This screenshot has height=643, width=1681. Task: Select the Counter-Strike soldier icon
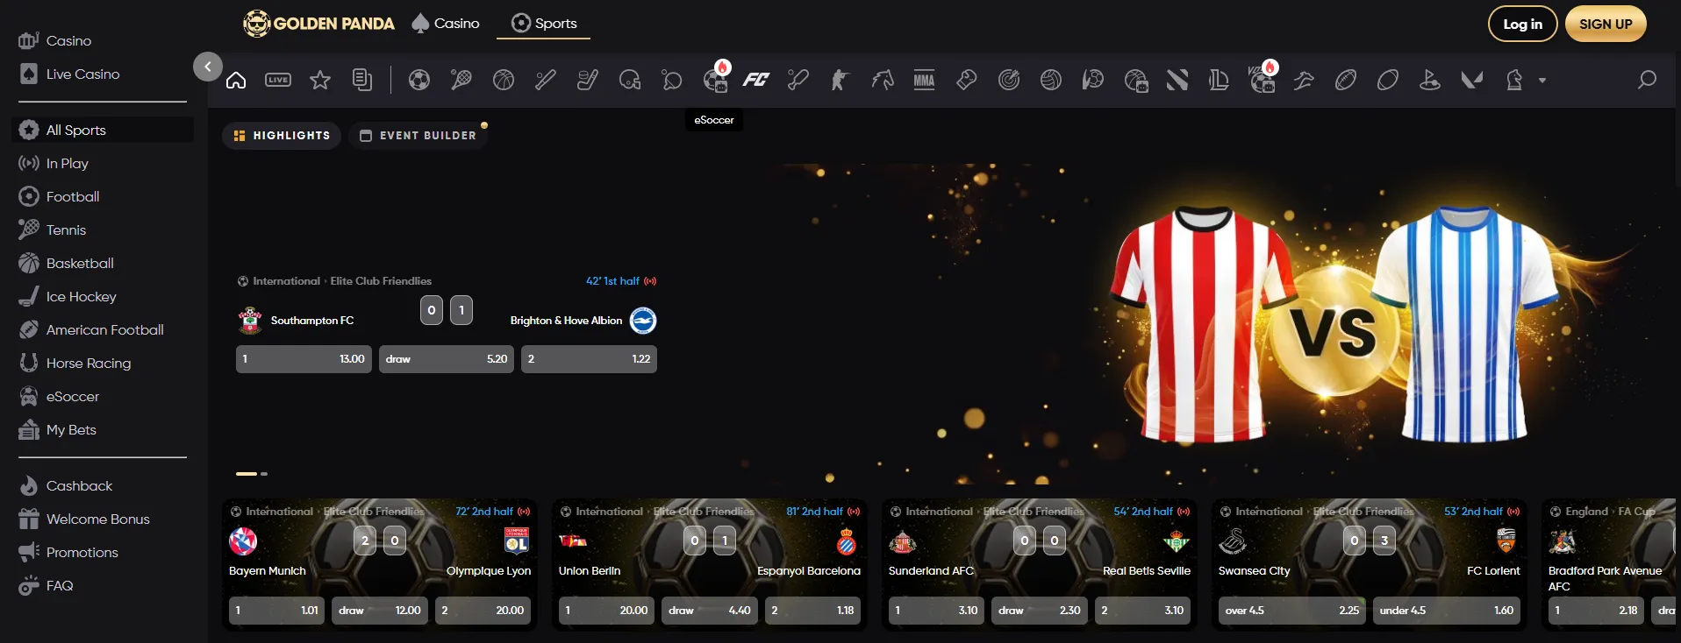point(840,81)
